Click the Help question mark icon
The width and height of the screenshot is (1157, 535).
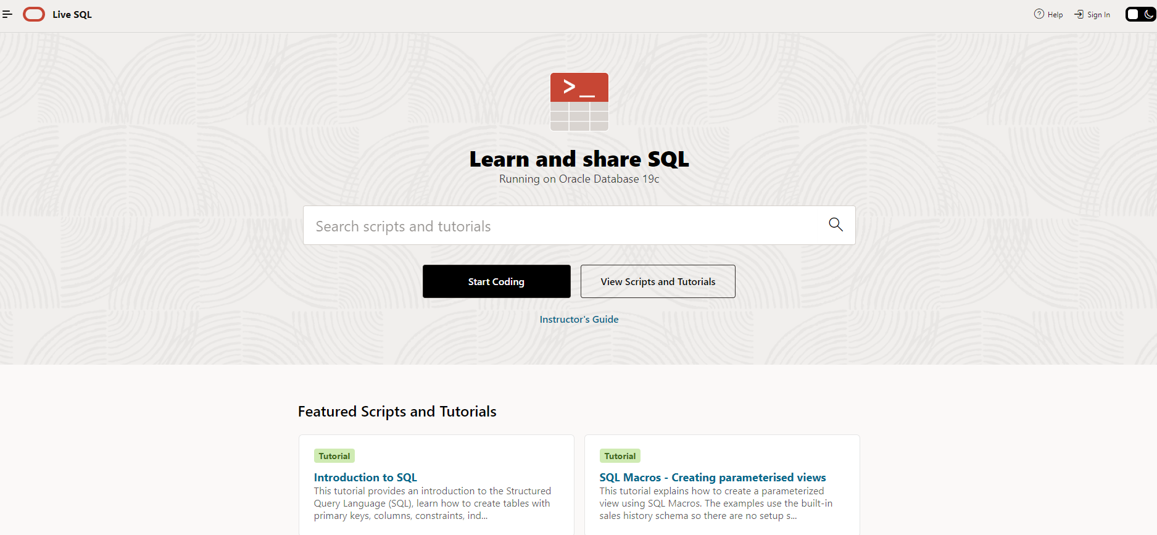pyautogui.click(x=1039, y=14)
